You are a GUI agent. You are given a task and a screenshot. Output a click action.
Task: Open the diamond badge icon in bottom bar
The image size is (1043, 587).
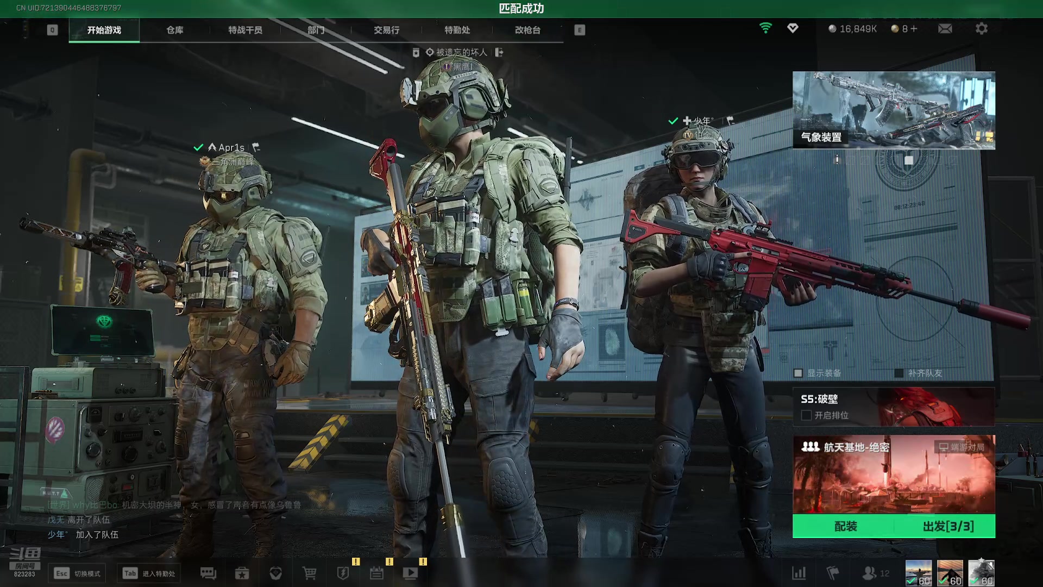(275, 573)
